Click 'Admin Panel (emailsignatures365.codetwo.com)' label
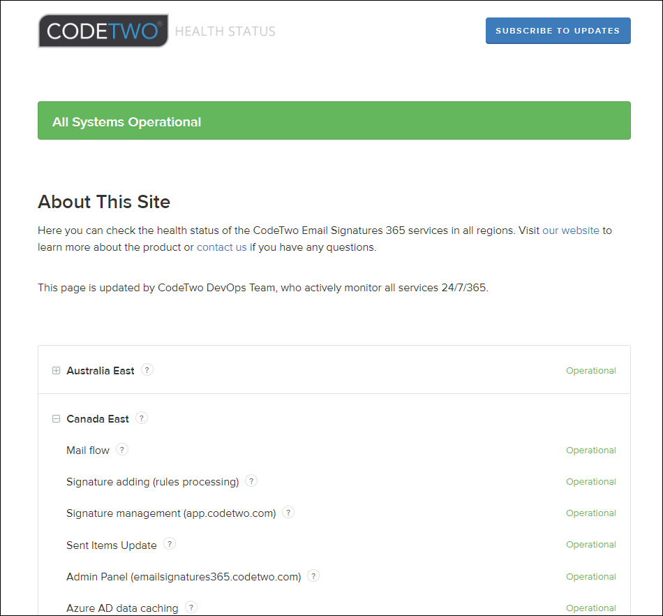Screen dimensions: 663x616 tap(184, 577)
